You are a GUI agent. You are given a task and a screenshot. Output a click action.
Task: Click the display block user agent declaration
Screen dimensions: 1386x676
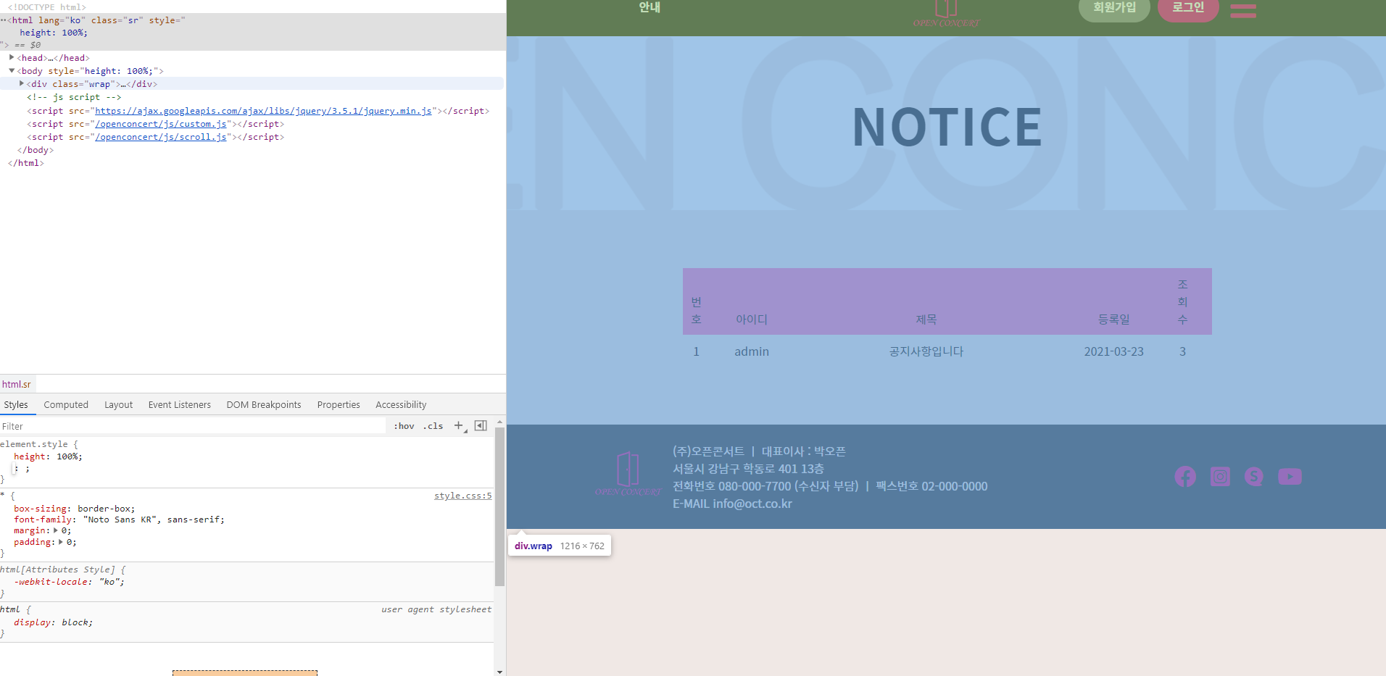pos(53,622)
